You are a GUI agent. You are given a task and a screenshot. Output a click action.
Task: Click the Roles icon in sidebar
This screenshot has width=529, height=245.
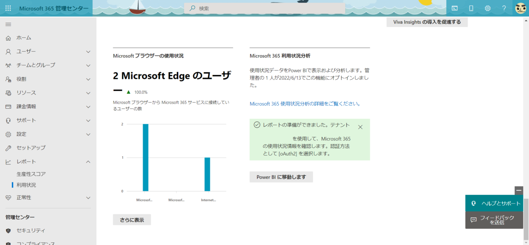(8, 79)
